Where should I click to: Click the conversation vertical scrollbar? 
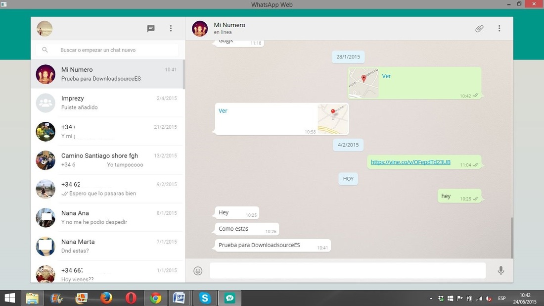(512, 238)
